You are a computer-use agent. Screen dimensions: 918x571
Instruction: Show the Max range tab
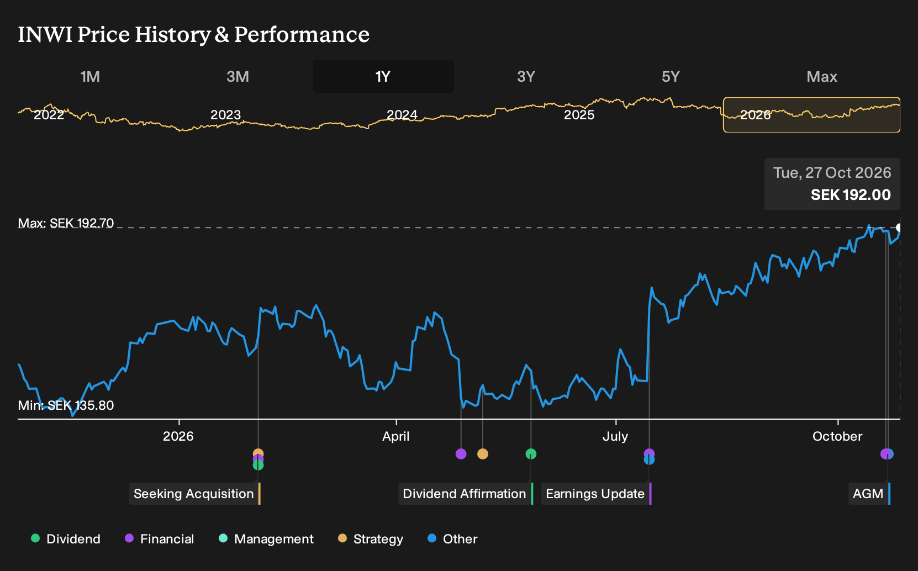click(822, 76)
